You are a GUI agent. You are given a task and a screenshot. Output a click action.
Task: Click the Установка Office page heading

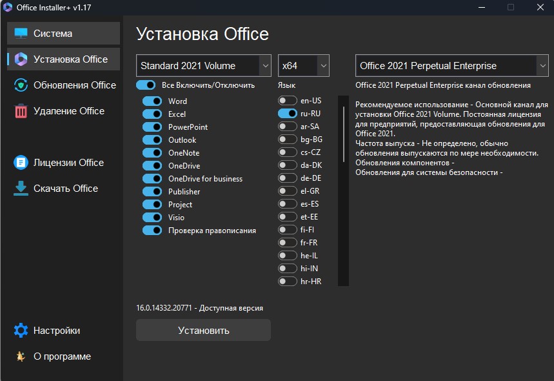click(x=203, y=34)
